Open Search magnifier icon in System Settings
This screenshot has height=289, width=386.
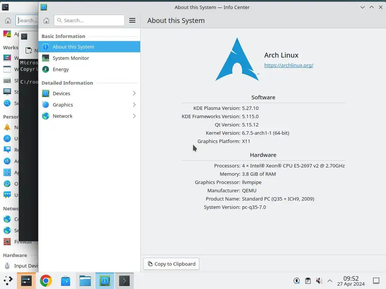[x=7, y=103]
